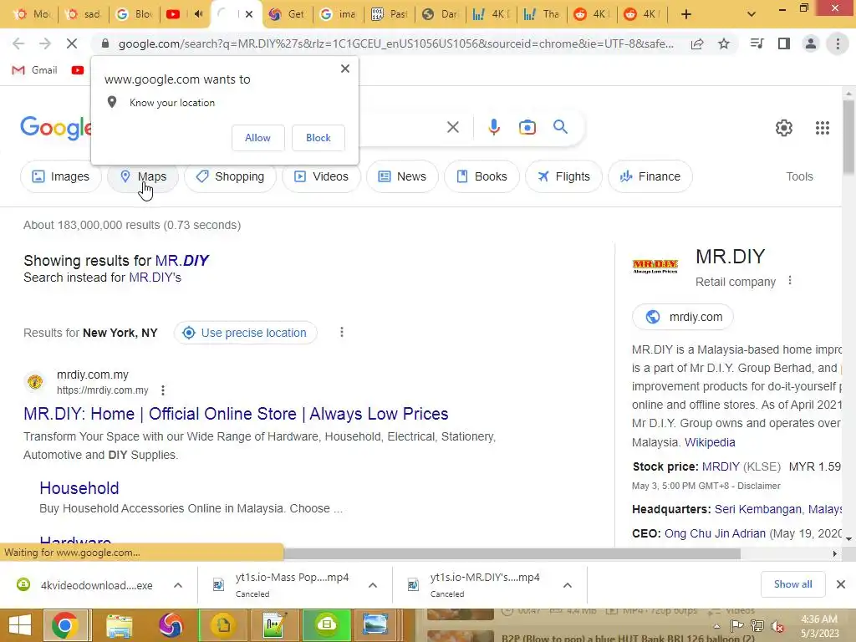This screenshot has height=642, width=856.
Task: Open muted volume icon in system tray
Action: point(777,626)
